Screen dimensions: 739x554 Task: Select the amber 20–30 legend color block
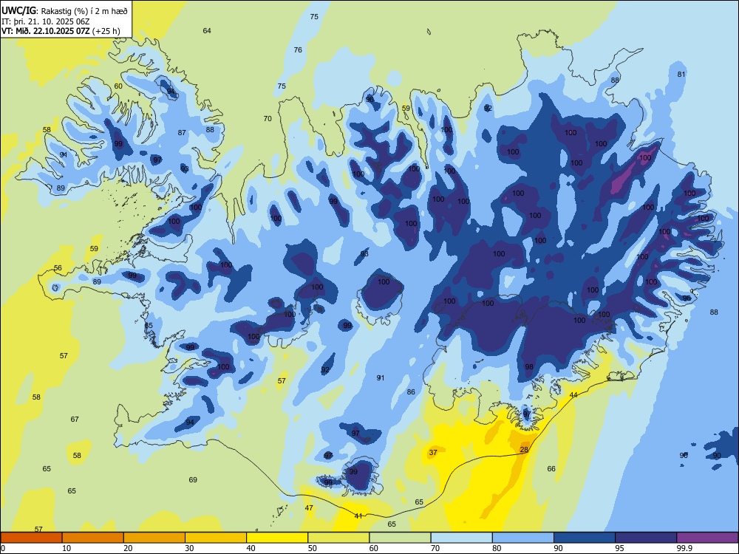coord(154,538)
